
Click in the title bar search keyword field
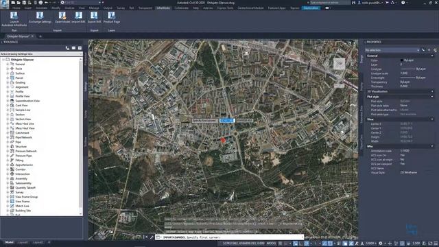coord(330,3)
